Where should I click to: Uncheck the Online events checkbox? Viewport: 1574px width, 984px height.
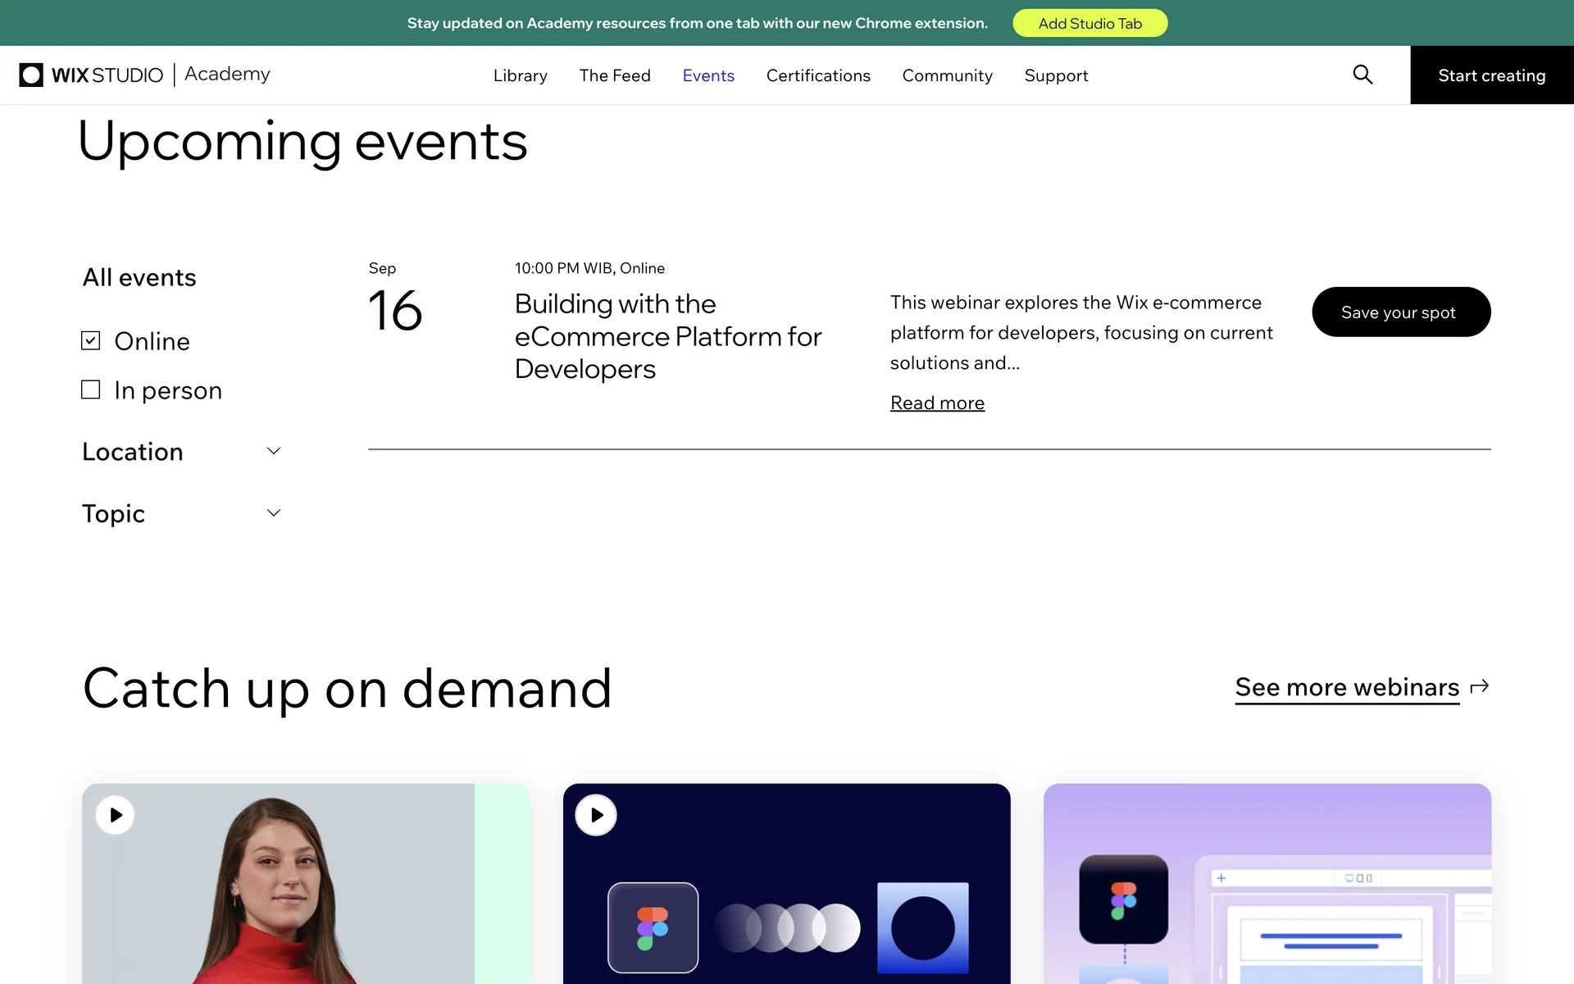[91, 340]
